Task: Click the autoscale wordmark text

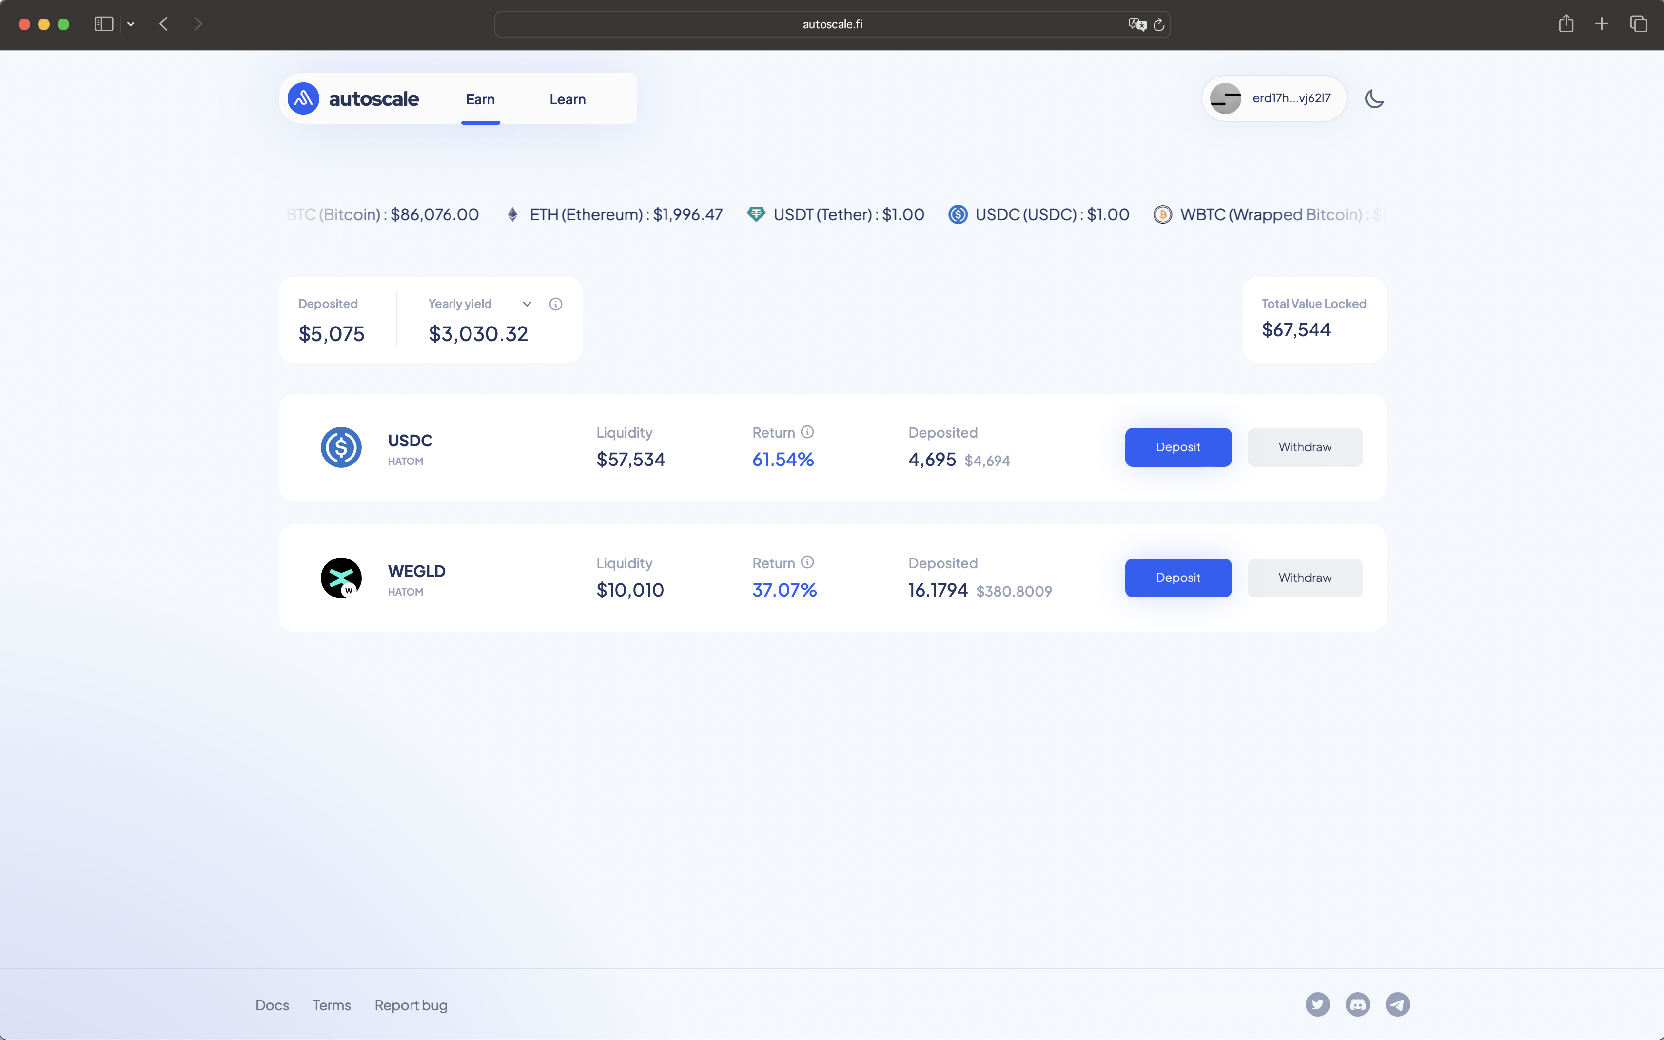Action: pos(373,99)
